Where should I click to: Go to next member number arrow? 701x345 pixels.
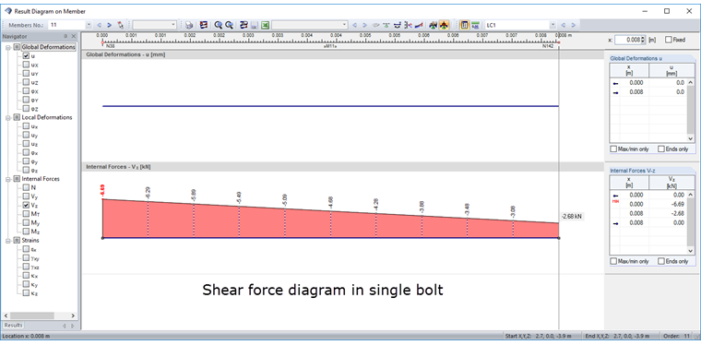pyautogui.click(x=110, y=25)
